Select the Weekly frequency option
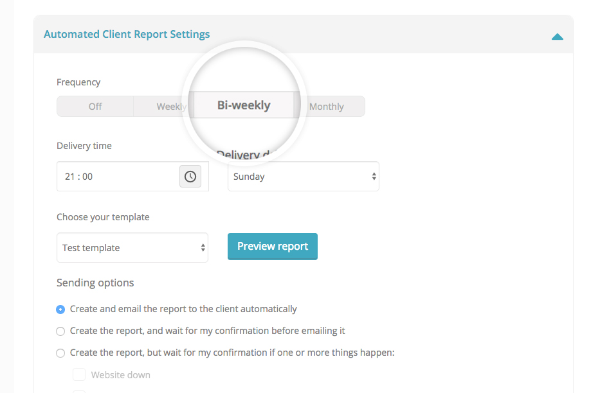The width and height of the screenshot is (591, 393). 170,107
